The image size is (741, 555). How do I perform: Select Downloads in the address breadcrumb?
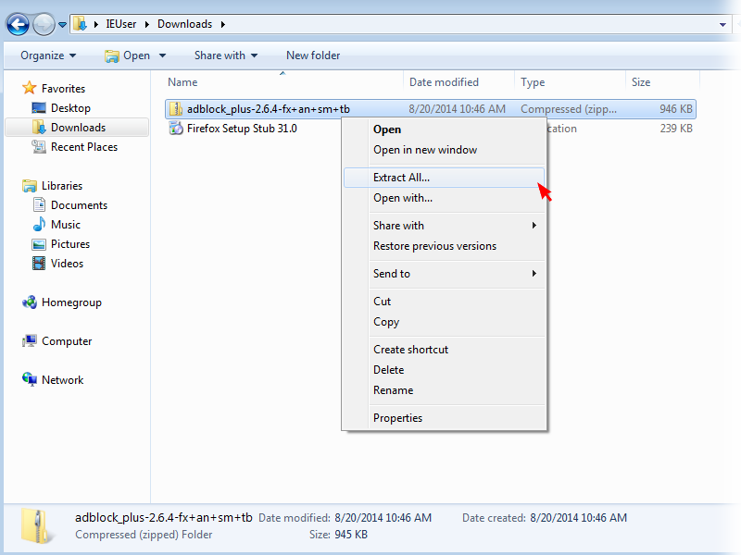[x=184, y=24]
